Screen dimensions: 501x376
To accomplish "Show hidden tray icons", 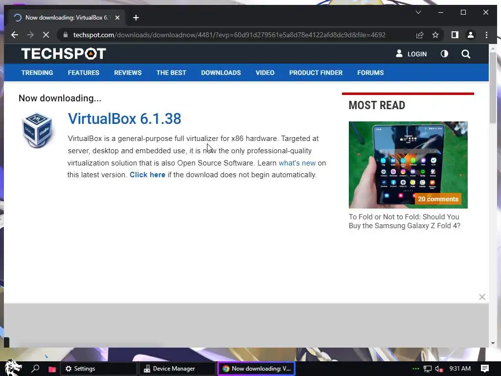I will [x=415, y=369].
